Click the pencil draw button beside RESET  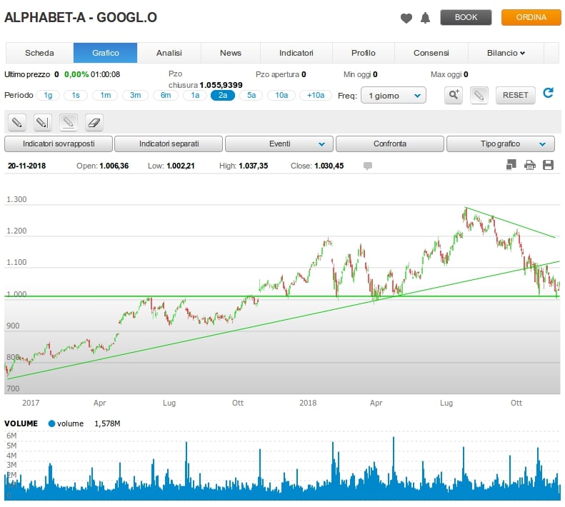(479, 95)
